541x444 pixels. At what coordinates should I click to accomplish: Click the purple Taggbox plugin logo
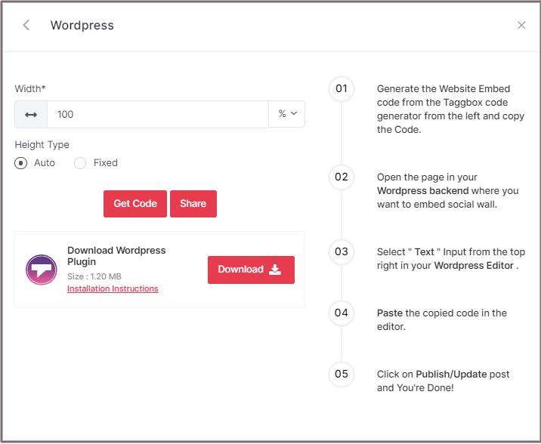click(41, 270)
